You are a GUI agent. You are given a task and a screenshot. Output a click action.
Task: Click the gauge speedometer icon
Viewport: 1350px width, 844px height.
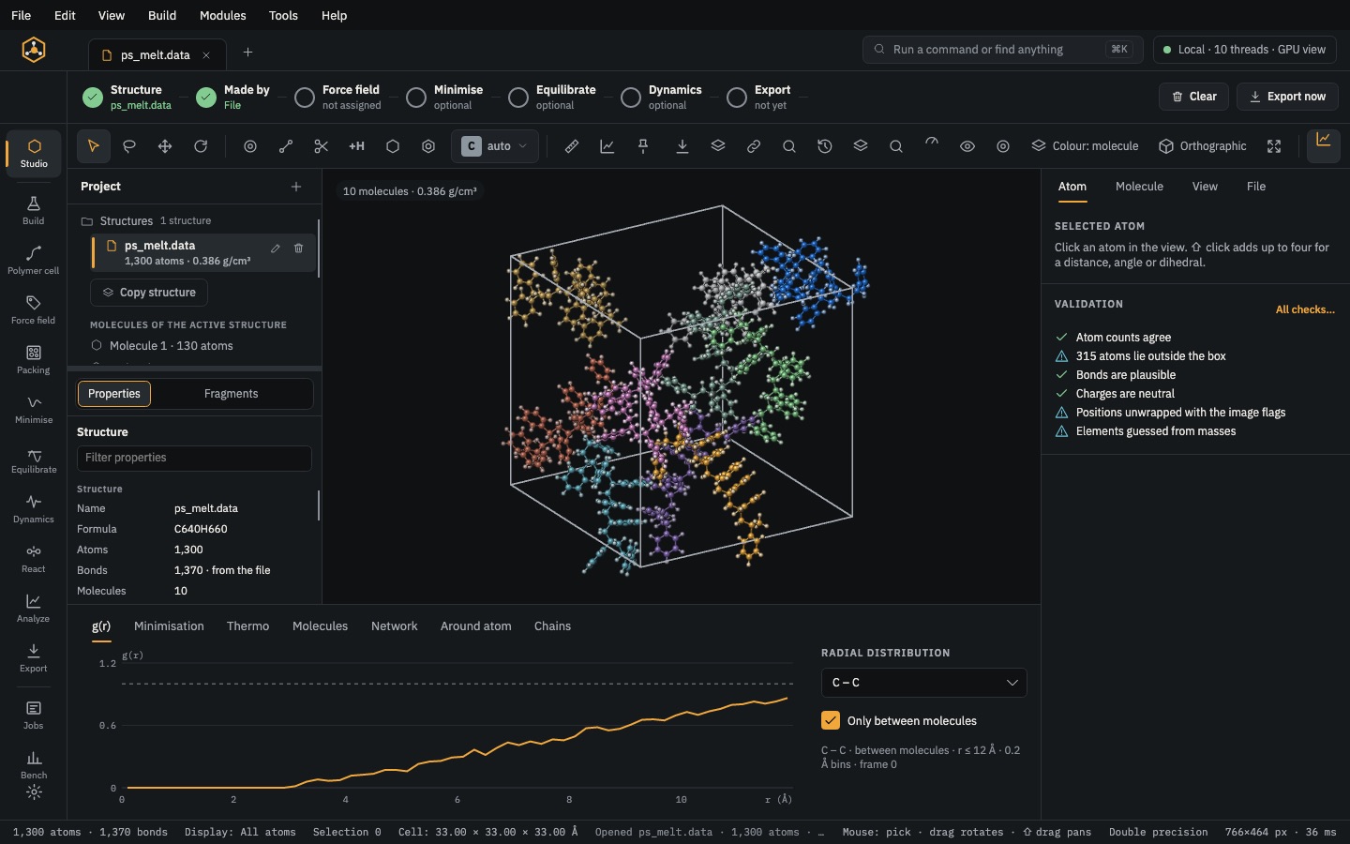pyautogui.click(x=932, y=143)
